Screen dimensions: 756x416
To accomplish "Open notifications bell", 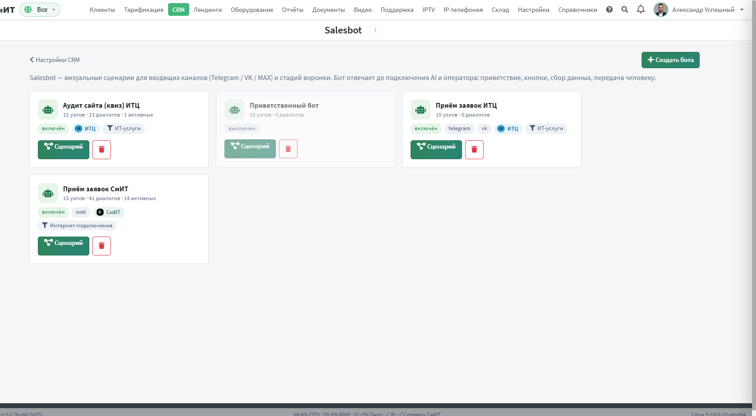I will (x=641, y=9).
